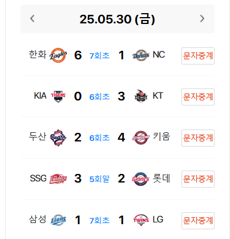Go to previous date with left chevron
The height and width of the screenshot is (239, 230).
click(x=33, y=19)
